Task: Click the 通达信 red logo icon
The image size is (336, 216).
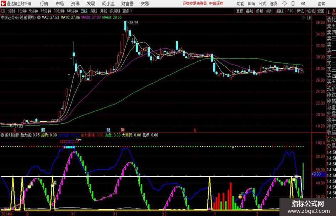Action: (x=3, y=4)
